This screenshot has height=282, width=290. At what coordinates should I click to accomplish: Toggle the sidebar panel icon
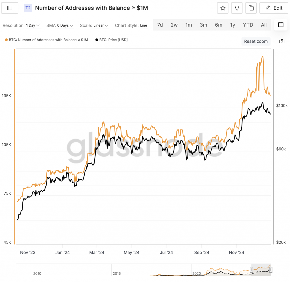(10, 8)
